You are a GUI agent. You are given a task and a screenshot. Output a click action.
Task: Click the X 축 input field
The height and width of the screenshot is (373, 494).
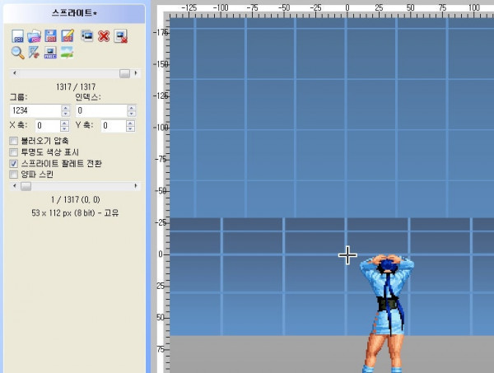(48, 126)
